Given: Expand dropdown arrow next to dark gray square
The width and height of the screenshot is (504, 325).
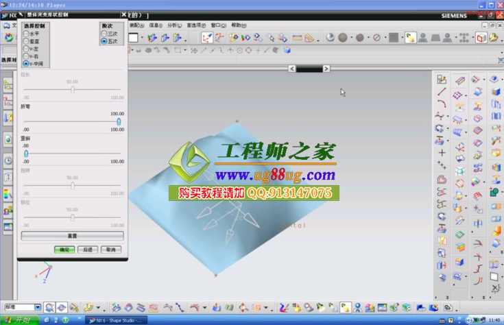Looking at the screenshot, I should tap(402, 38).
